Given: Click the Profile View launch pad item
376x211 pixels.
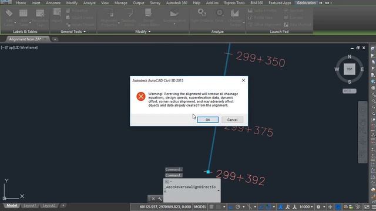Looking at the screenshot, I should click(x=260, y=18).
